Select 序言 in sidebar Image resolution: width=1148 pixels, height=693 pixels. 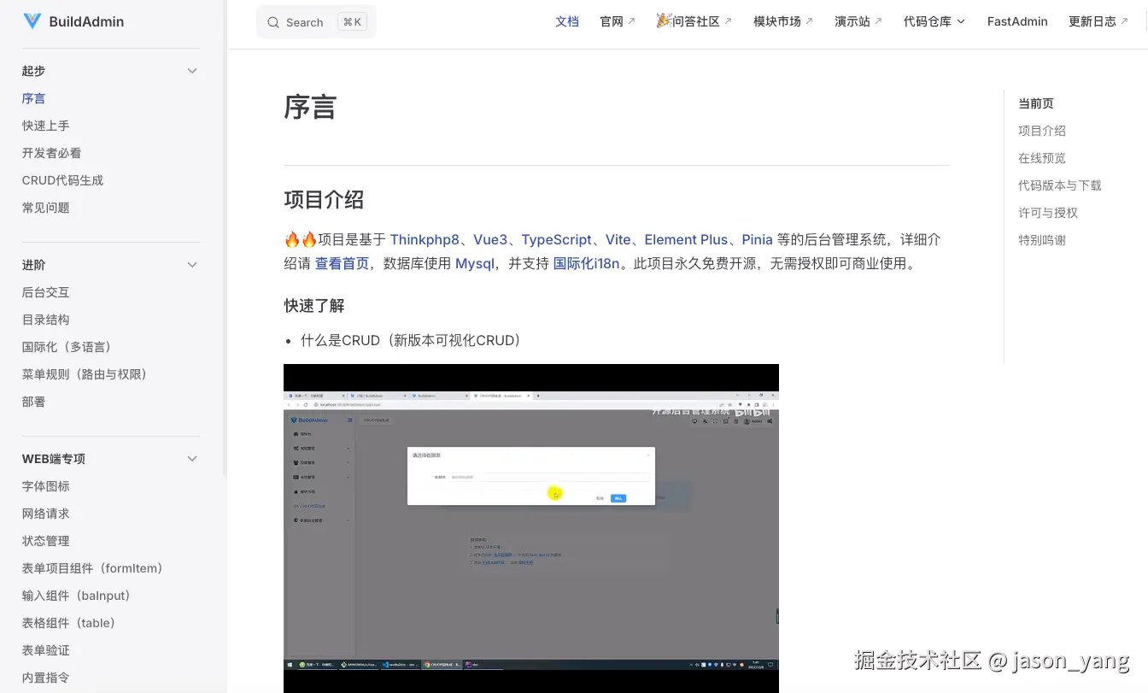(x=34, y=98)
